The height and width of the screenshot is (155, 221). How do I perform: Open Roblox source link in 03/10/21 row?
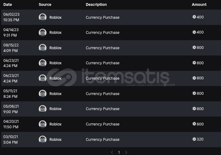(x=55, y=140)
